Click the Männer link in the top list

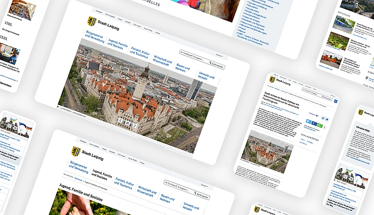click(242, 31)
